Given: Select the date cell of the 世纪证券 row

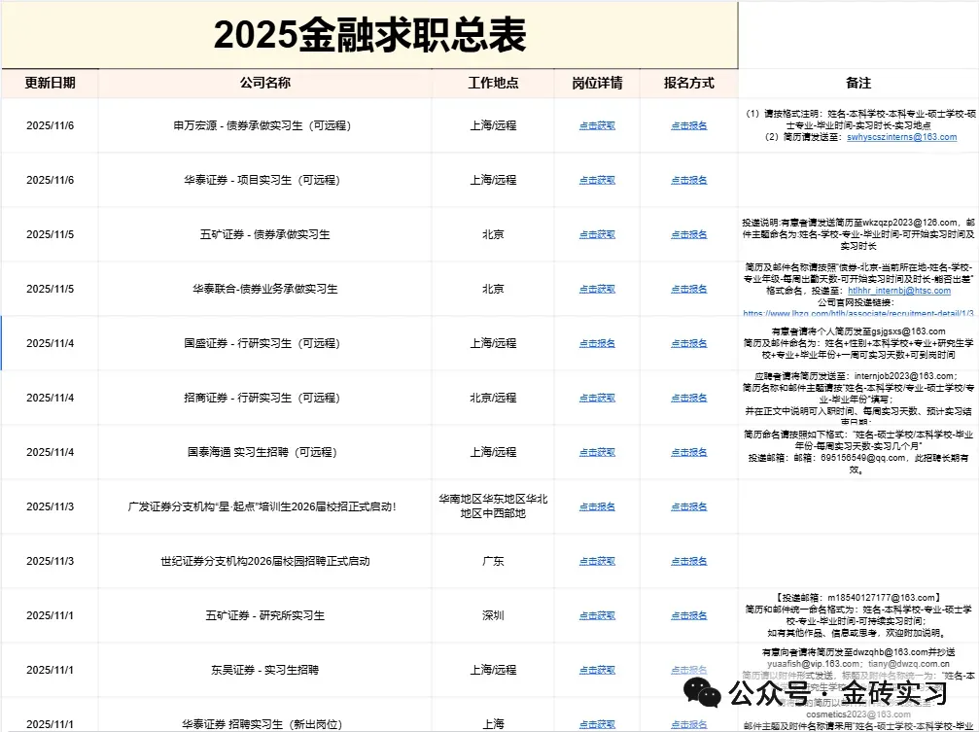Looking at the screenshot, I should (x=50, y=561).
